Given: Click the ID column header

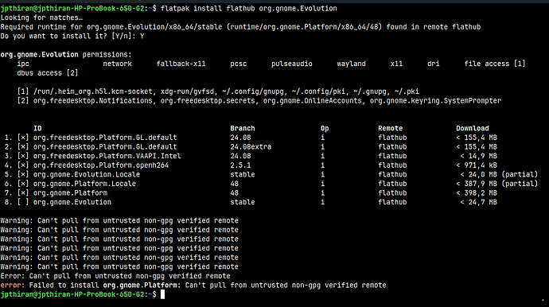Looking at the screenshot, I should 37,129.
